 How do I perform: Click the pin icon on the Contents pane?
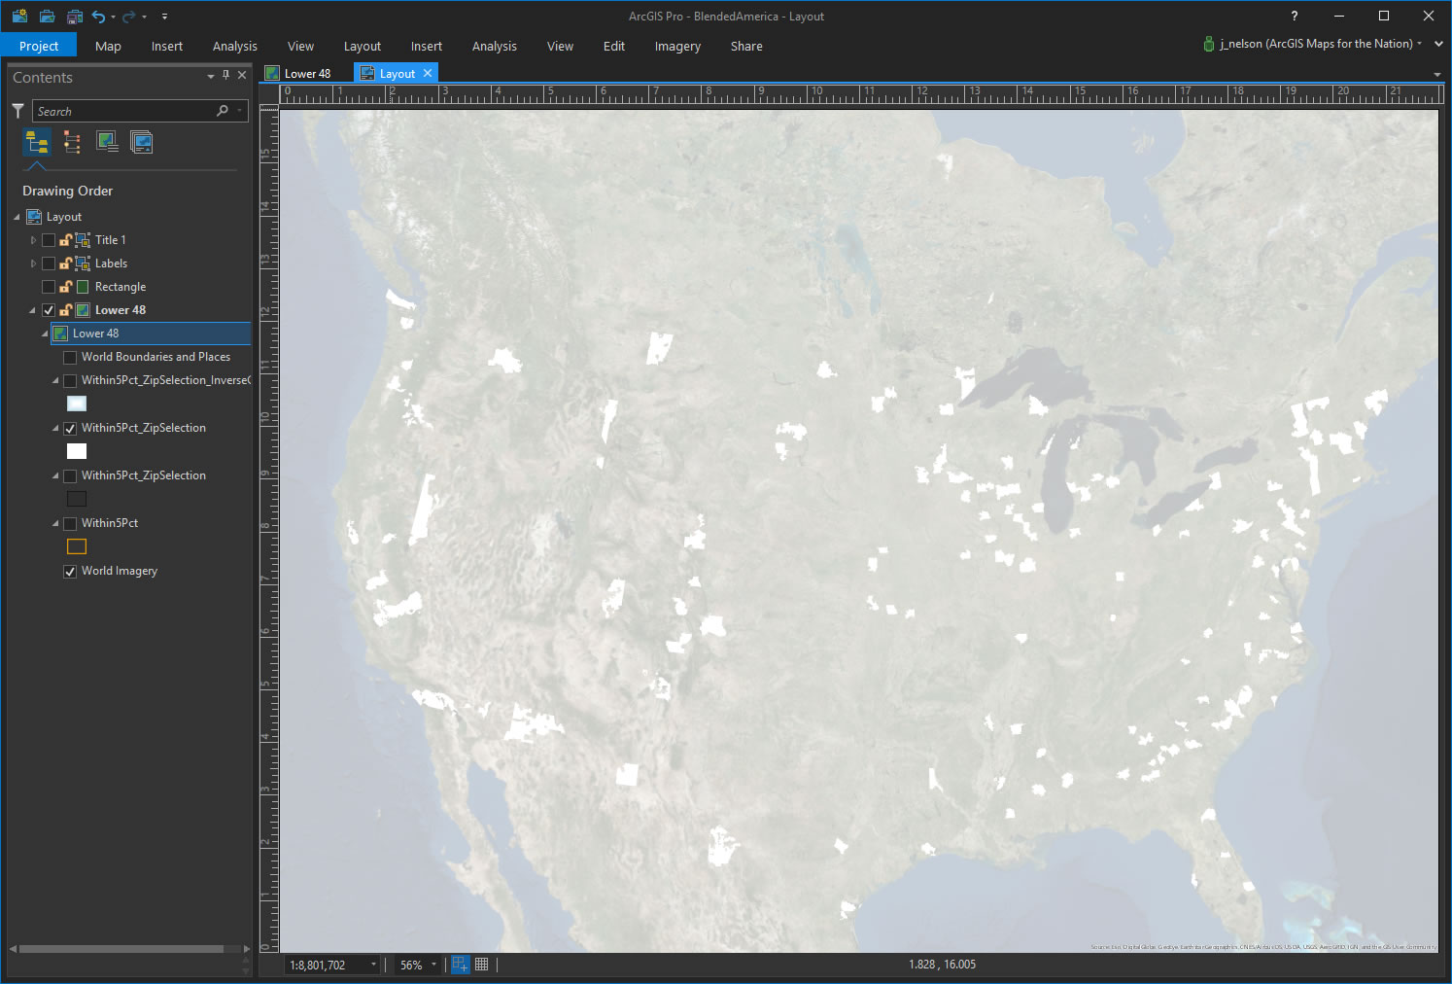point(226,75)
